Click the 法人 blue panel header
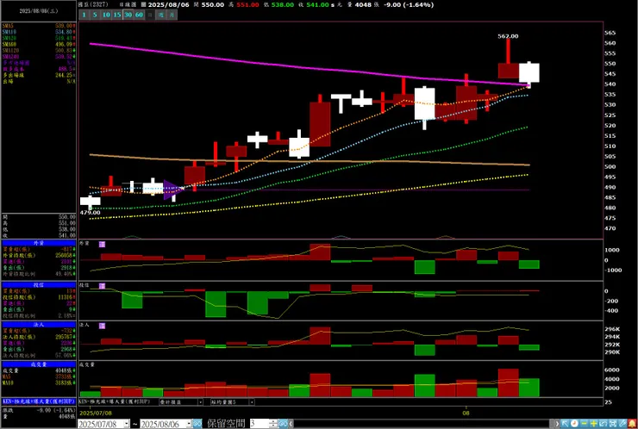Viewport: 638px width, 429px height. click(39, 325)
